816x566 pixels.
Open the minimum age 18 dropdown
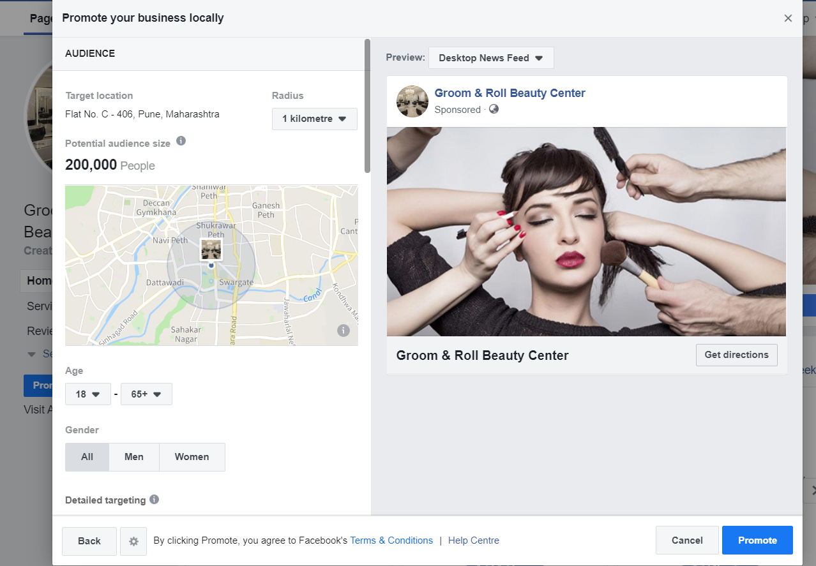[88, 394]
